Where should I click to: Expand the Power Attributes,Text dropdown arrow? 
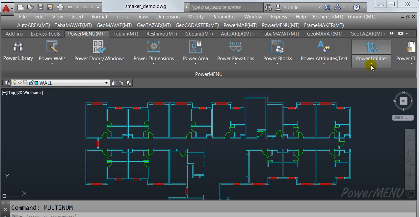coord(324,63)
